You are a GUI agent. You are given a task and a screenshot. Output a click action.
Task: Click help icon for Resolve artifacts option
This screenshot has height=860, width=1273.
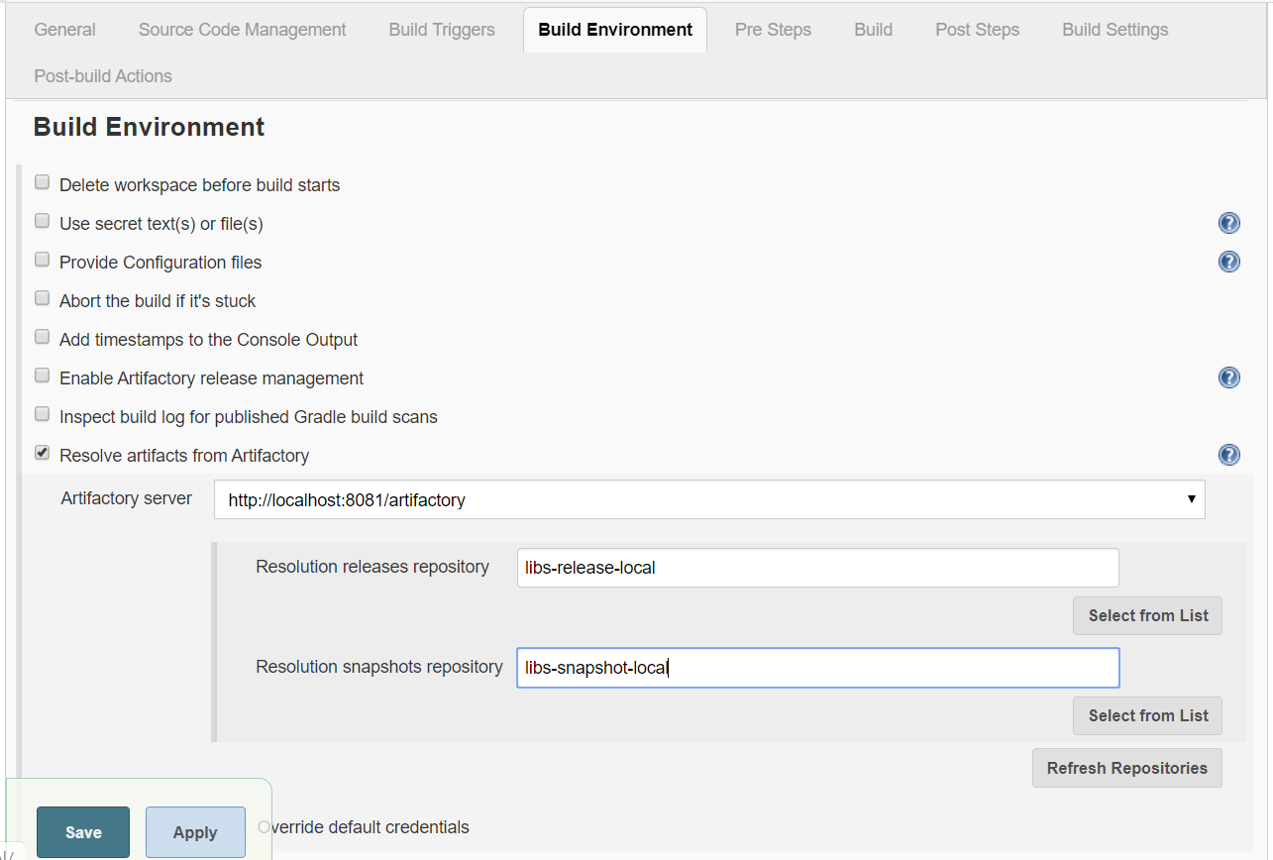pos(1228,455)
